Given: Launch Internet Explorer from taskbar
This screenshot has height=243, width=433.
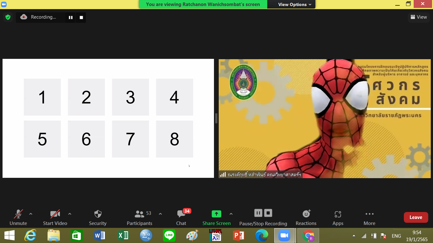Looking at the screenshot, I should 30,235.
